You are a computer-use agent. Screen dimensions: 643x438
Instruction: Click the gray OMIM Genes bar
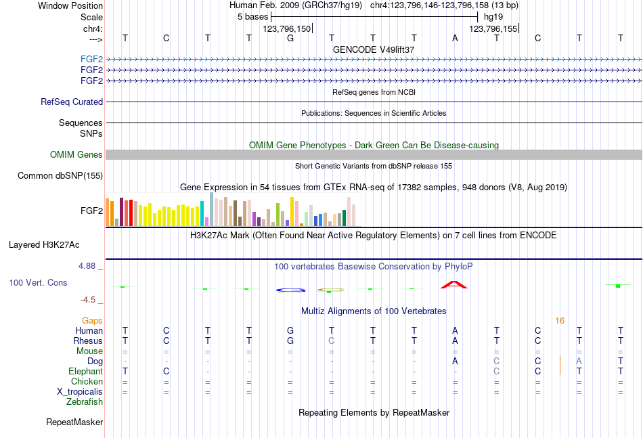(374, 154)
